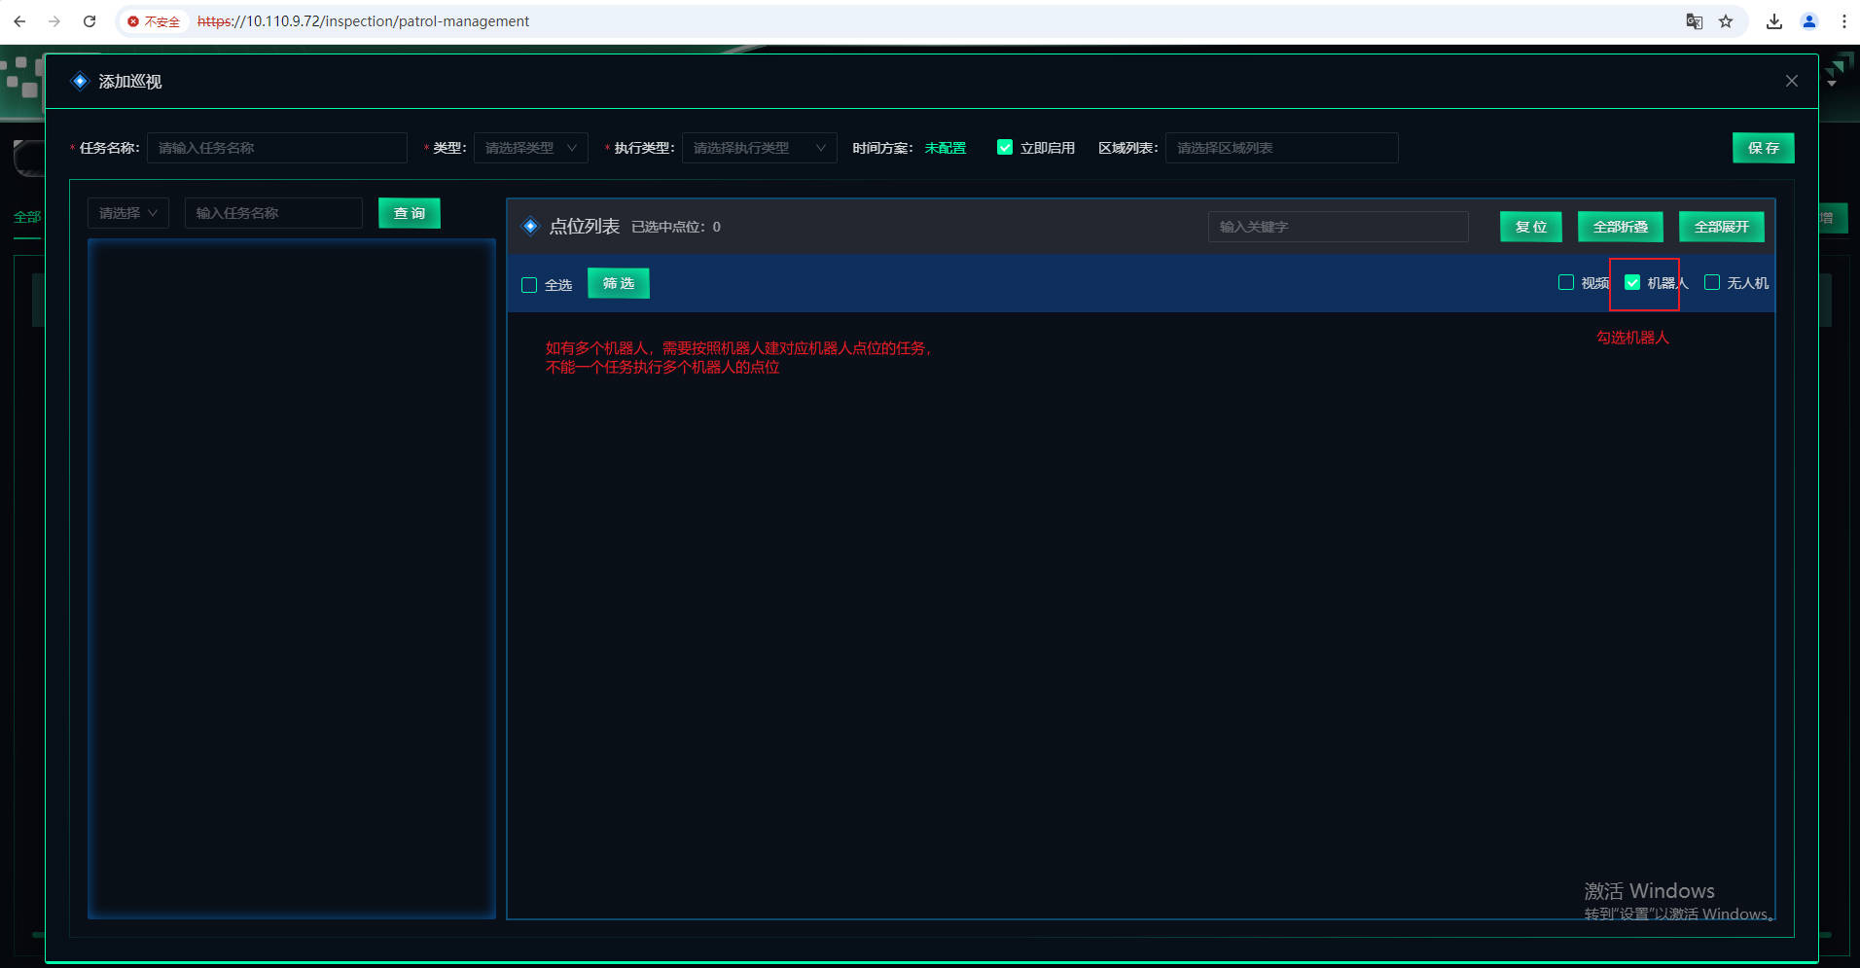The image size is (1860, 968).
Task: Focus the 输入任务名称 search field
Action: (x=273, y=213)
